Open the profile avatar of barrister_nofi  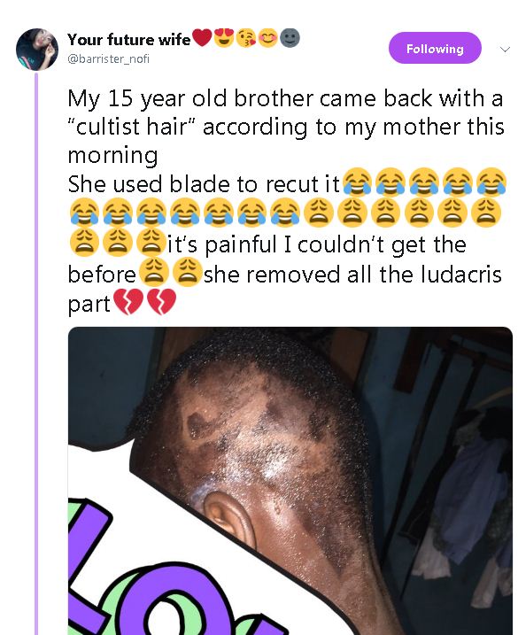pos(37,50)
